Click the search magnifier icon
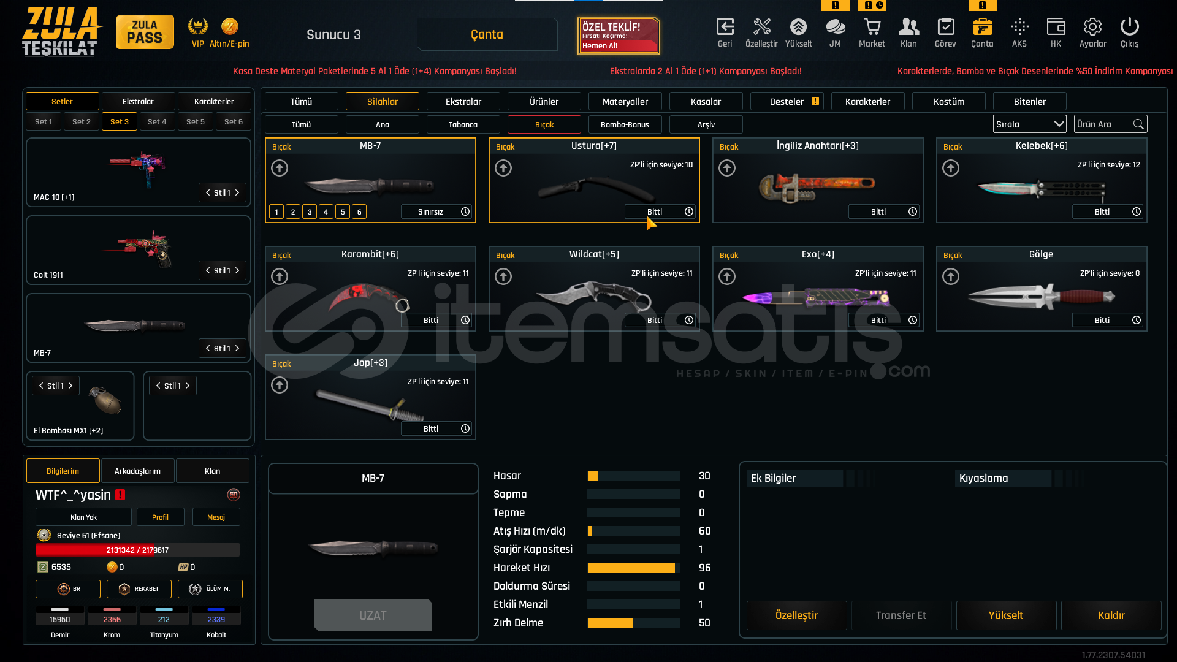 [1138, 124]
